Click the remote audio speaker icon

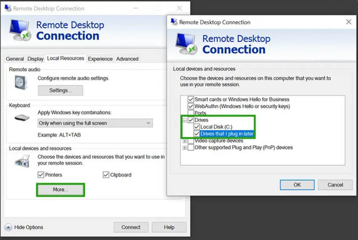click(21, 82)
